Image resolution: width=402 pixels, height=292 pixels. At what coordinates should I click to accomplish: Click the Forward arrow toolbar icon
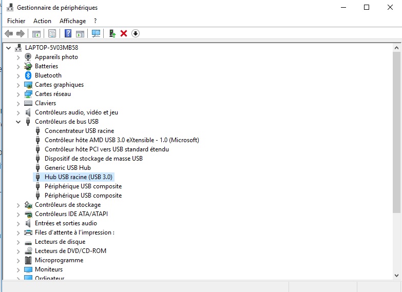pos(21,33)
